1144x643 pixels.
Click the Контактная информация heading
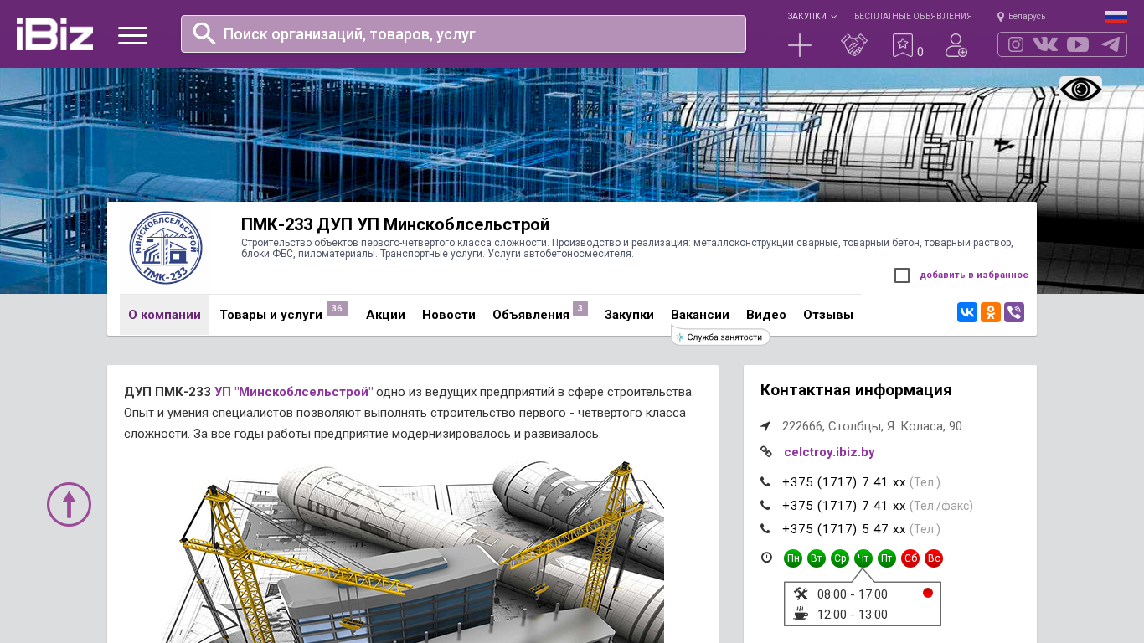[x=856, y=390]
